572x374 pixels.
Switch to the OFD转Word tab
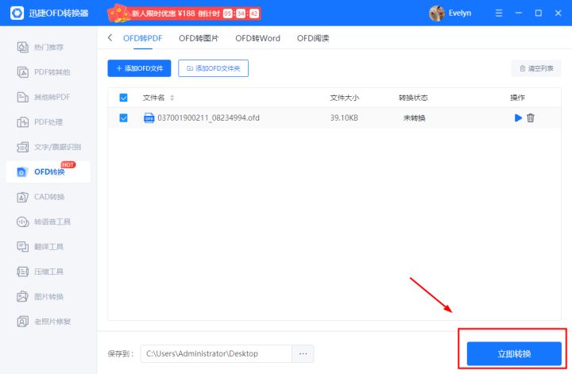(257, 38)
